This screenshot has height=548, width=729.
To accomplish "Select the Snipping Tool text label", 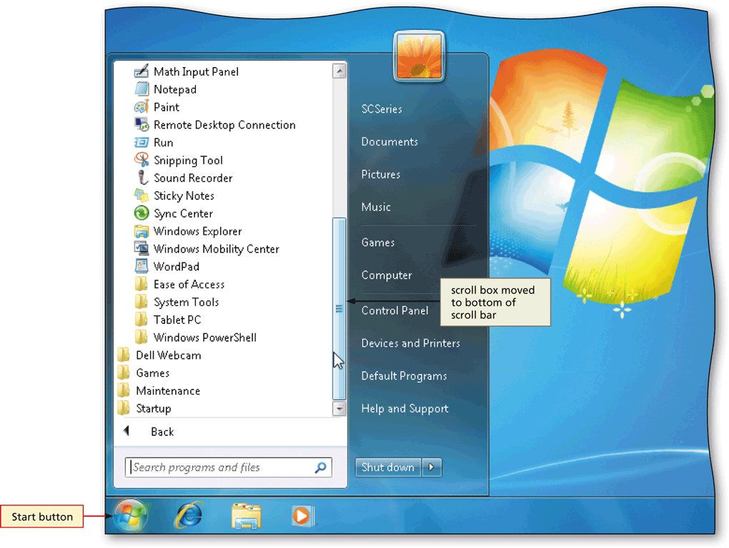I will [188, 161].
